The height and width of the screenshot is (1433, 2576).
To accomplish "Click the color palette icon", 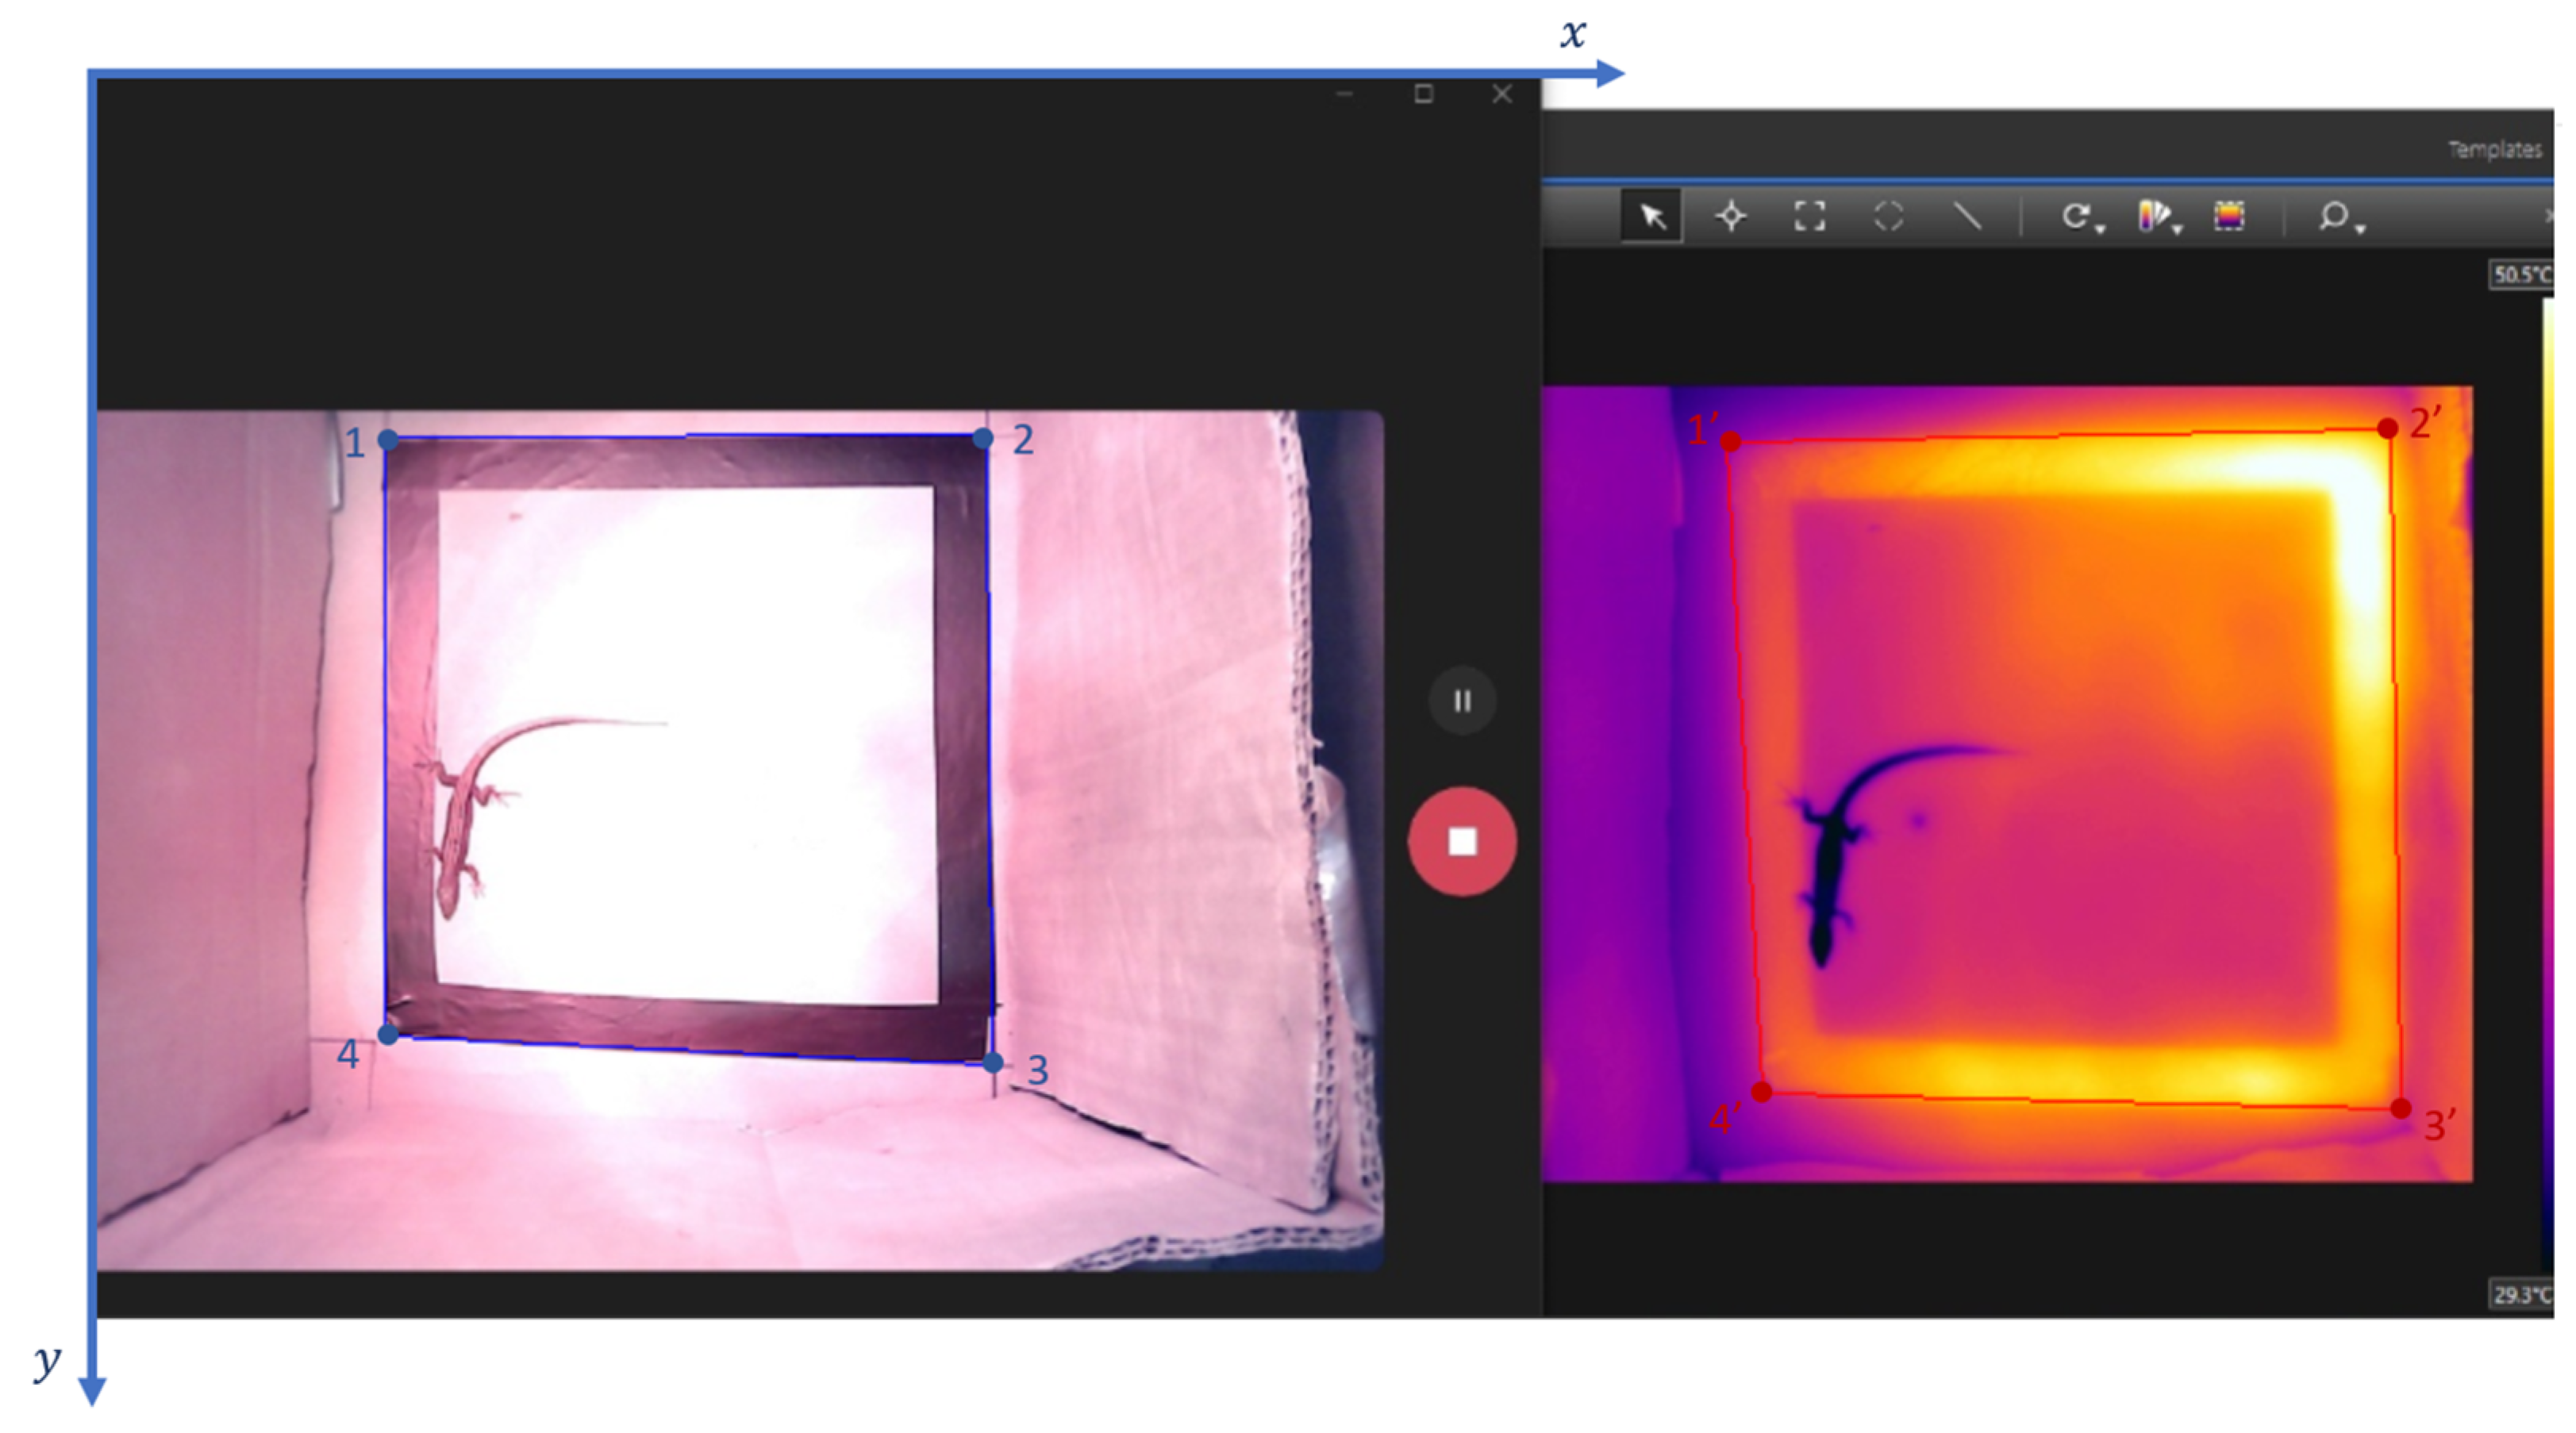I will click(2153, 215).
